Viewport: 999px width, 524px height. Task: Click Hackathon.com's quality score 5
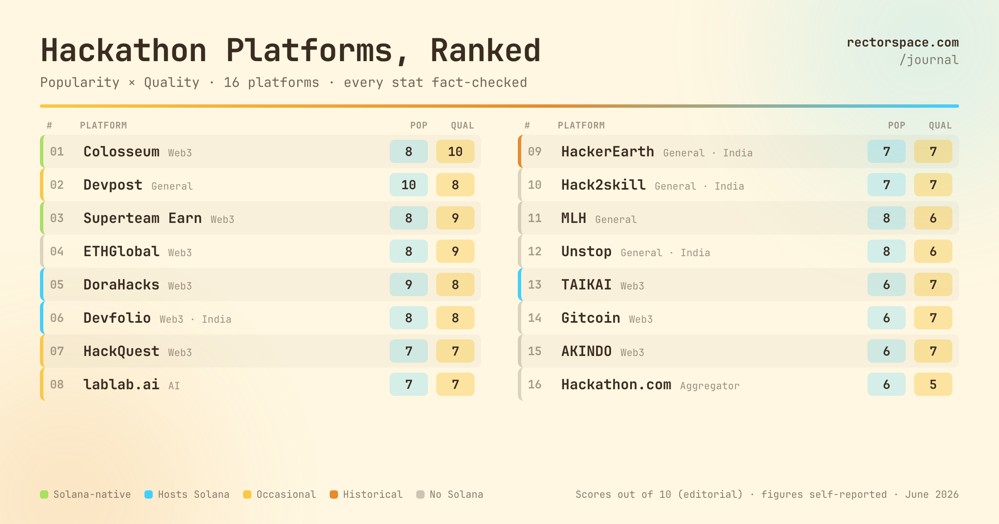click(933, 384)
